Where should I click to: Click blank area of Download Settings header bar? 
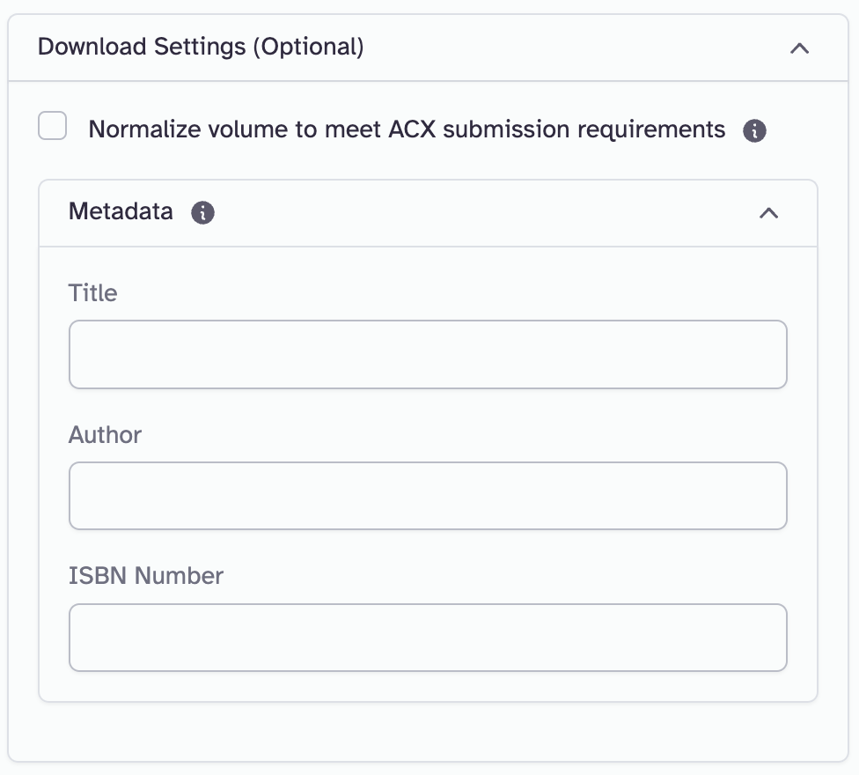572,48
